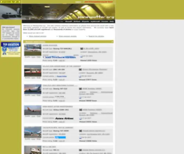Open the middle link under 'What would you like to do'

tap(68, 36)
